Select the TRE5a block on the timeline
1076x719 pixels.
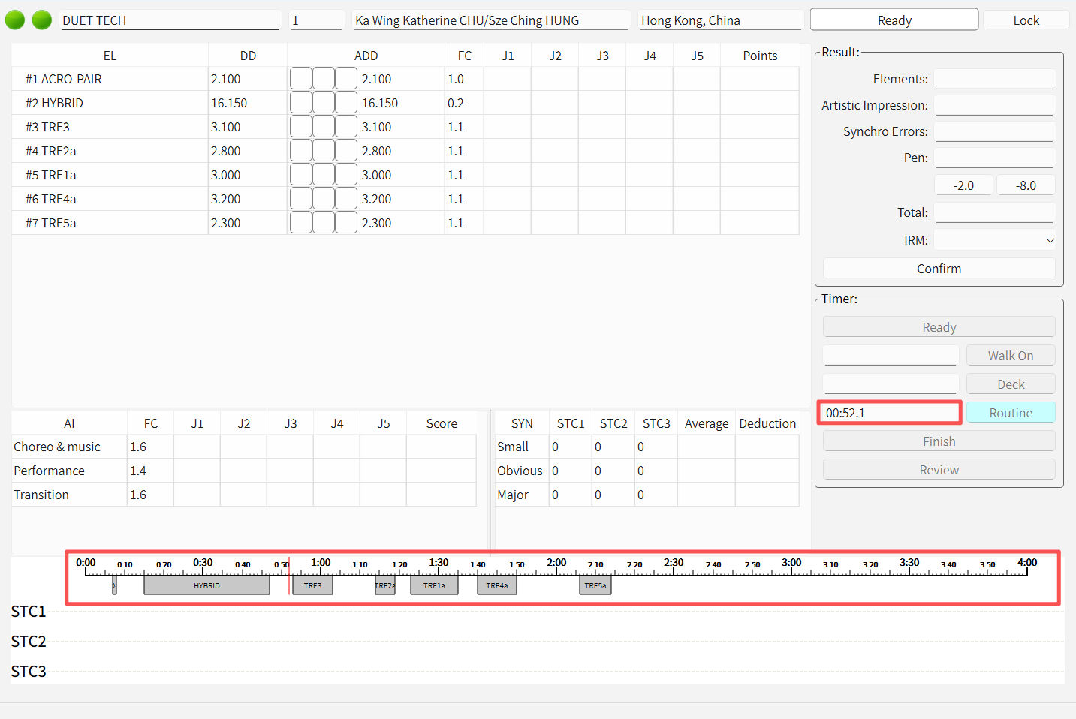tap(595, 585)
